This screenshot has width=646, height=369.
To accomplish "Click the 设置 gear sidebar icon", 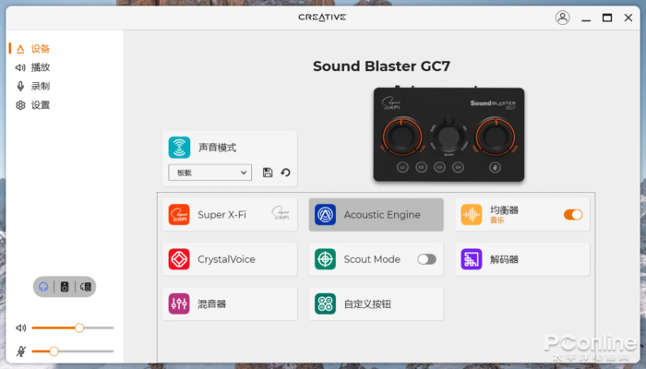I will point(20,105).
